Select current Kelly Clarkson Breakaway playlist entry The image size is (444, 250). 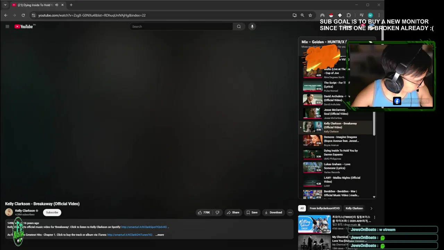(335, 127)
